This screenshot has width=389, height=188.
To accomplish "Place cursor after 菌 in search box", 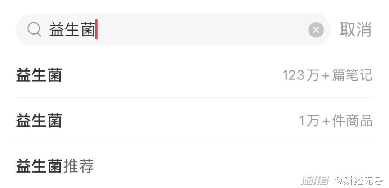I will point(96,30).
